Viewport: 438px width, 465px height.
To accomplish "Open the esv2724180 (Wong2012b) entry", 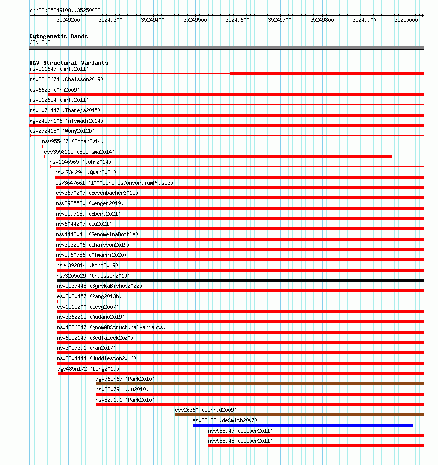I will click(62, 131).
